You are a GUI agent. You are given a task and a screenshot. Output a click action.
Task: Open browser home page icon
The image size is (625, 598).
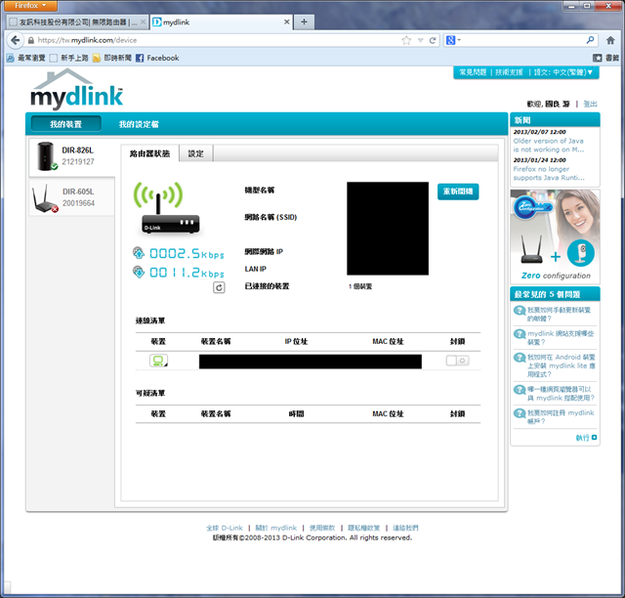610,40
